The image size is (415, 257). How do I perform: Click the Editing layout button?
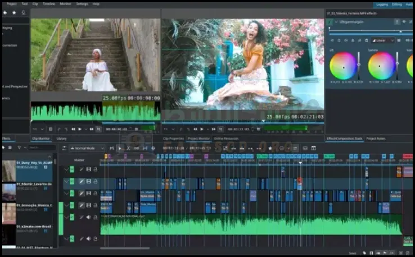(x=397, y=4)
